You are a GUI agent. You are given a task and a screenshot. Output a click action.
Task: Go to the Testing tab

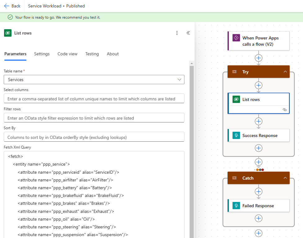pyautogui.click(x=92, y=54)
